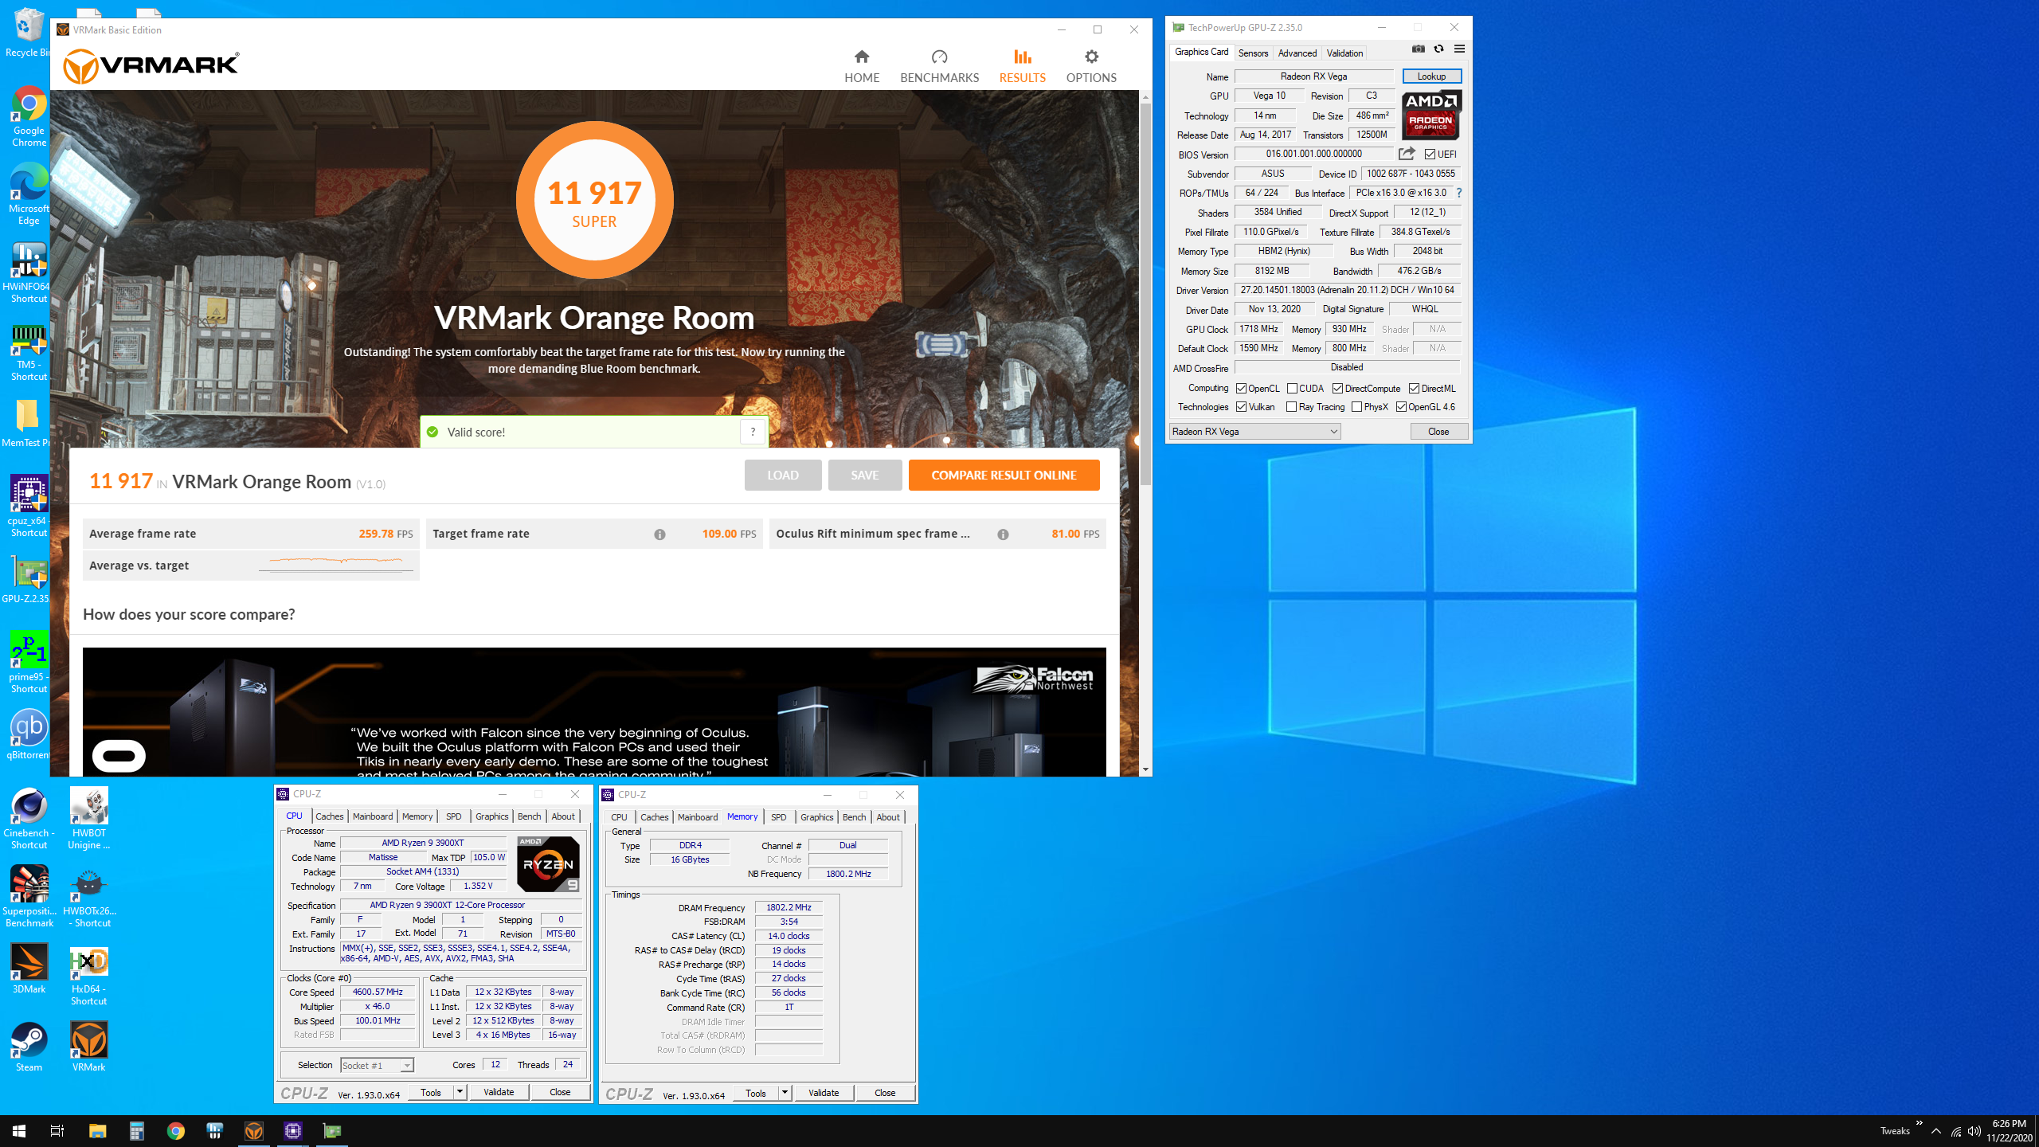This screenshot has height=1147, width=2039.
Task: Click the VRMark scrollbar down arrow
Action: click(1145, 769)
